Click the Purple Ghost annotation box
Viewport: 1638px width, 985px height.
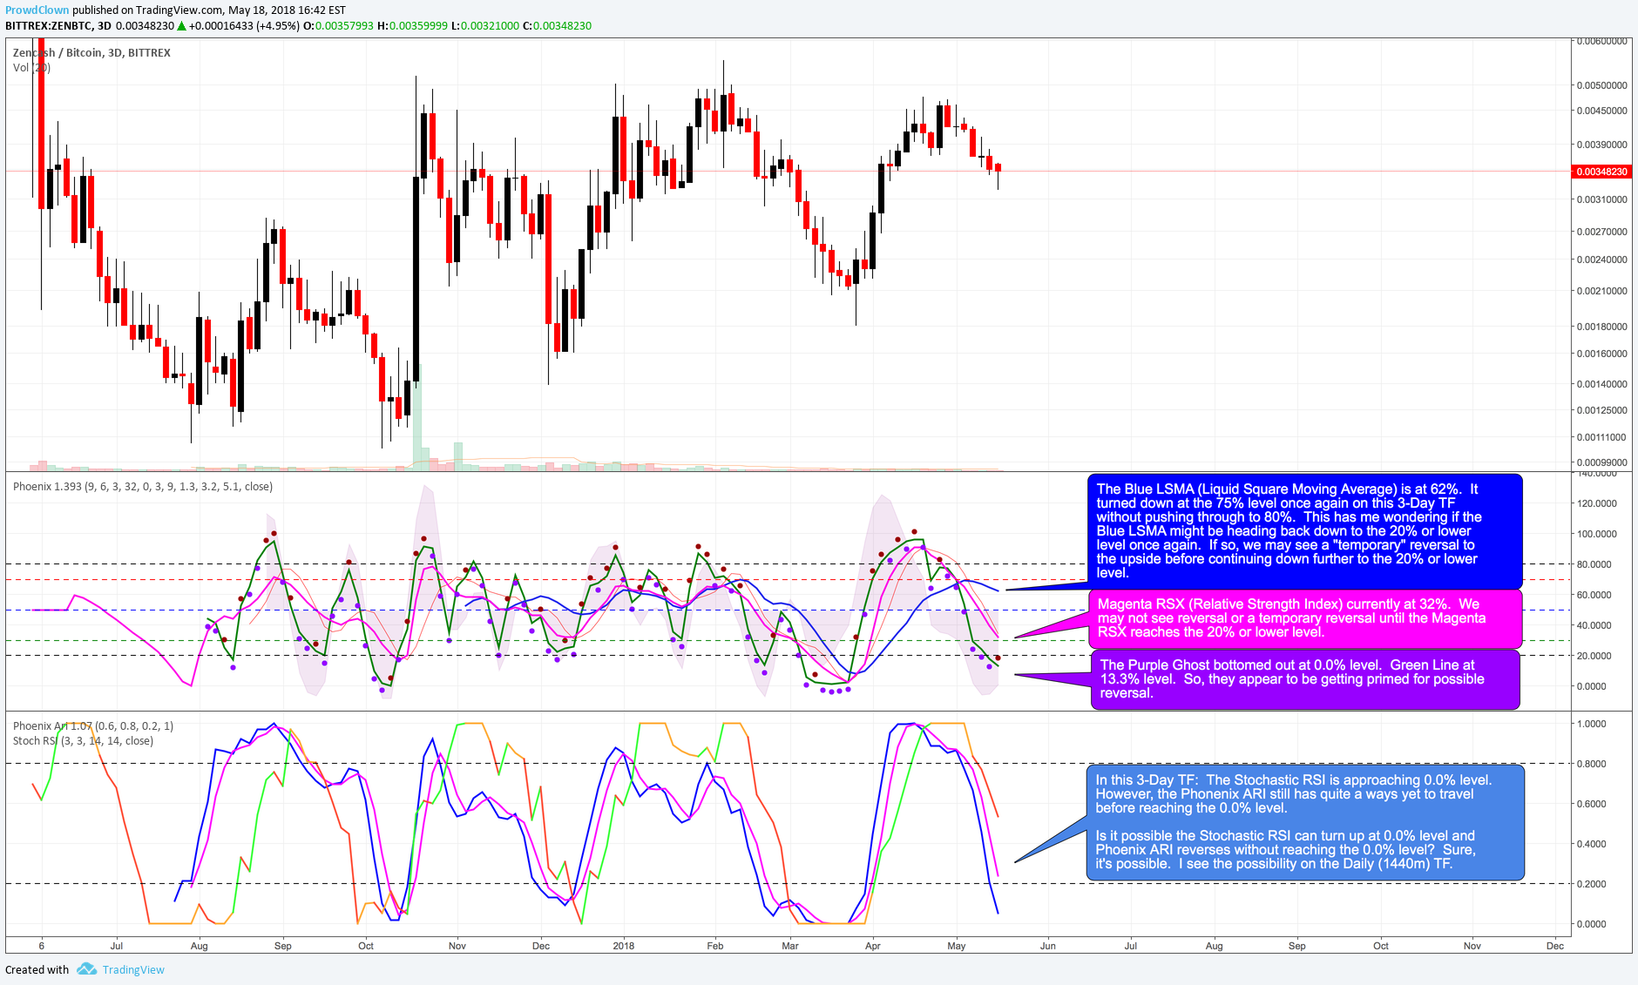(1304, 678)
